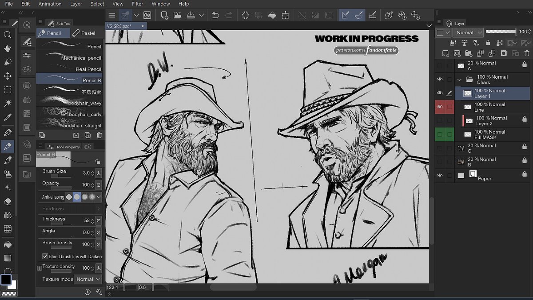Viewport: 533px width, 300px height.
Task: Click the Create layer mask icon
Action: [503, 53]
